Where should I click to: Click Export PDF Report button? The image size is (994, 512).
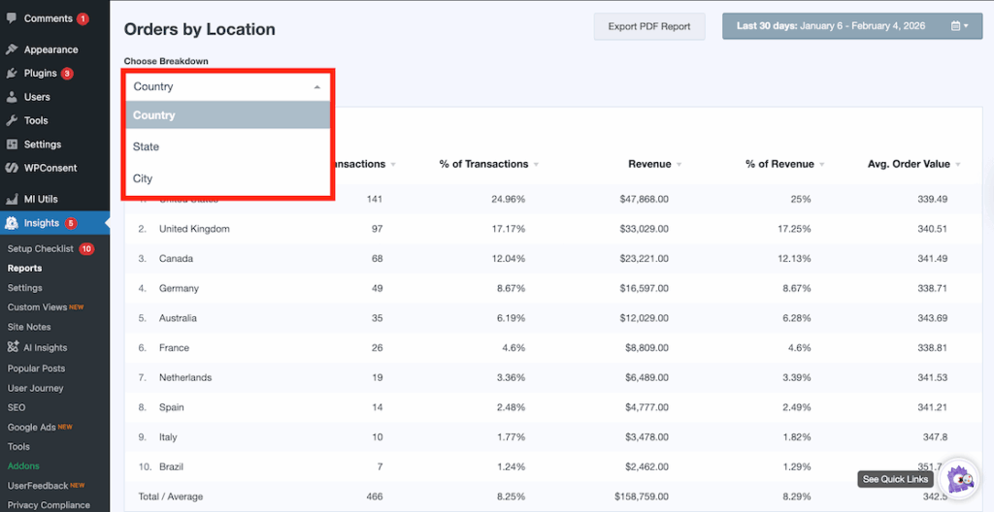coord(648,26)
